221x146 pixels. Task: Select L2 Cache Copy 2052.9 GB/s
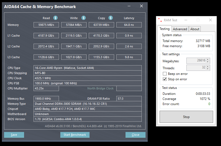coord(101,46)
